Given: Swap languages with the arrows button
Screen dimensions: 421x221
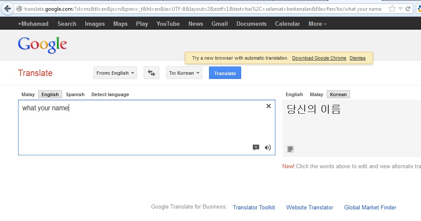Looking at the screenshot, I should coord(151,73).
